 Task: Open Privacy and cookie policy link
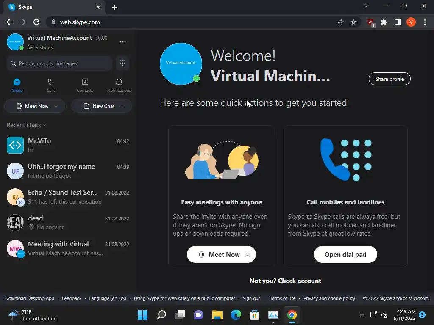(329, 298)
